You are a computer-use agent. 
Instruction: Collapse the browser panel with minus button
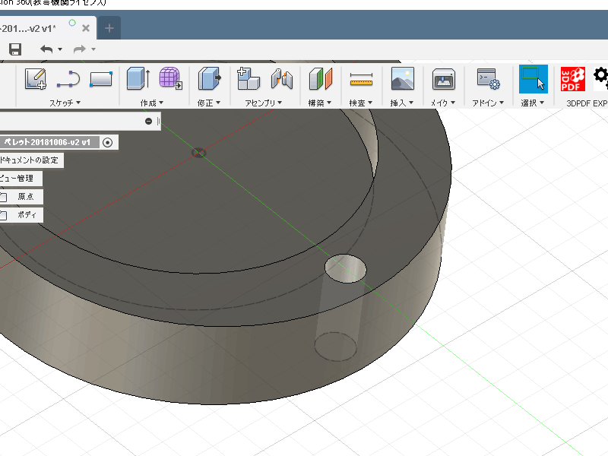click(148, 122)
